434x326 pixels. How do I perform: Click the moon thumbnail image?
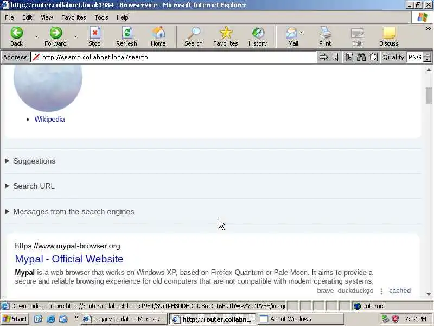click(x=48, y=88)
